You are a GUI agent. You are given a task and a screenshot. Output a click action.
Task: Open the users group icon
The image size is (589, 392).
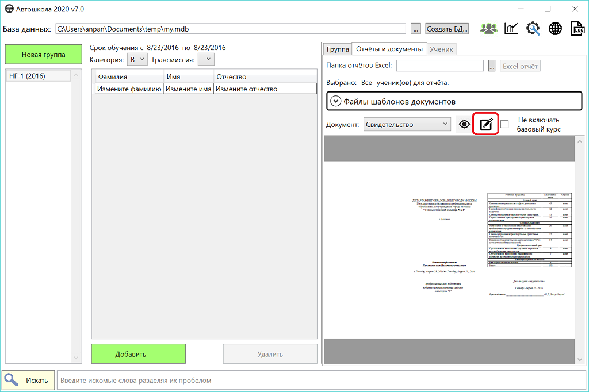(x=489, y=29)
